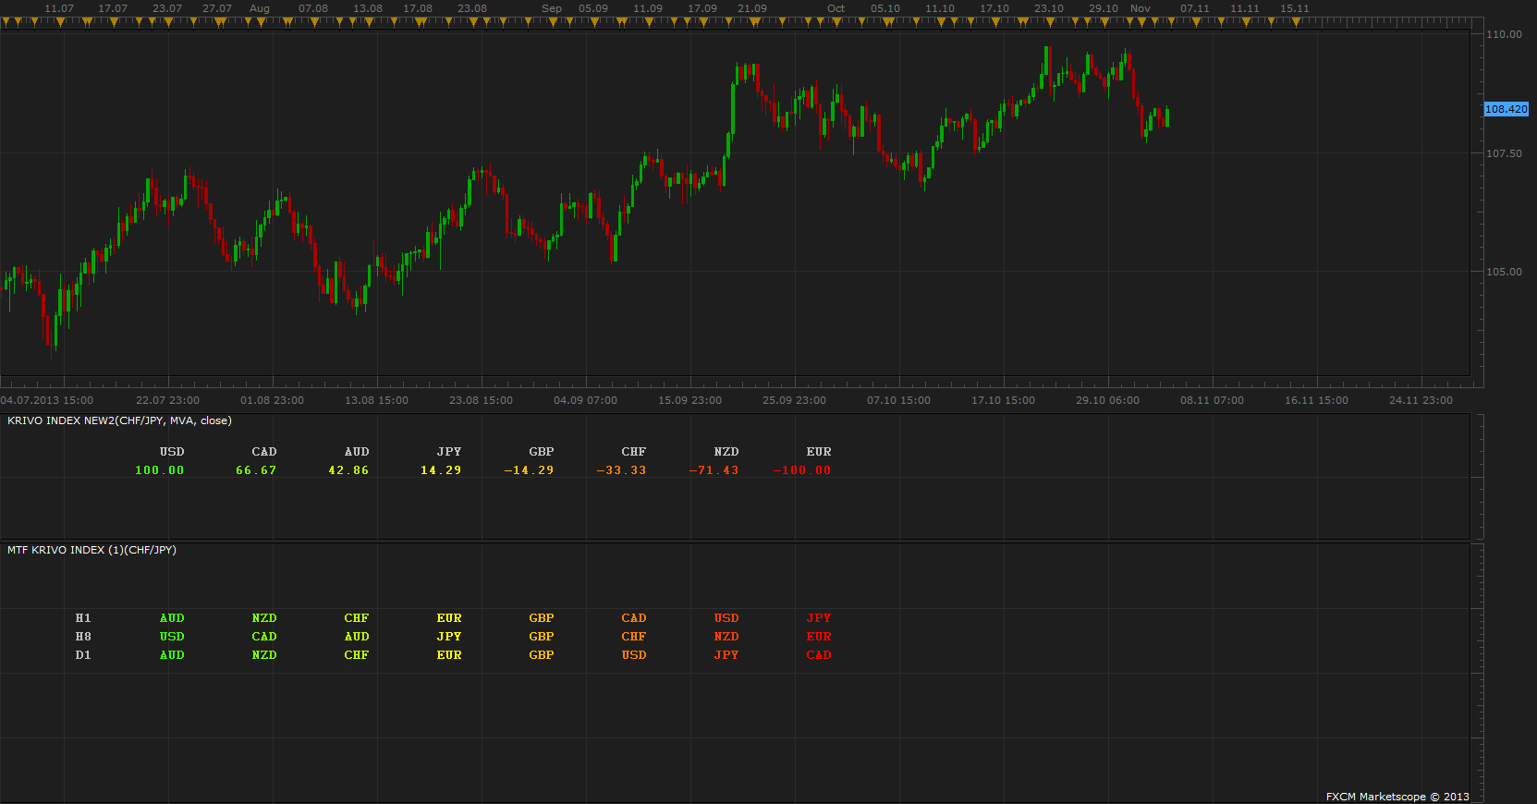Select the KRIVO INDEX NEW2 indicator label

coord(119,420)
